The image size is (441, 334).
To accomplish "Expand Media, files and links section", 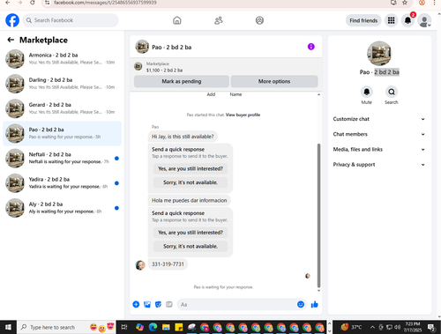I will tap(379, 150).
